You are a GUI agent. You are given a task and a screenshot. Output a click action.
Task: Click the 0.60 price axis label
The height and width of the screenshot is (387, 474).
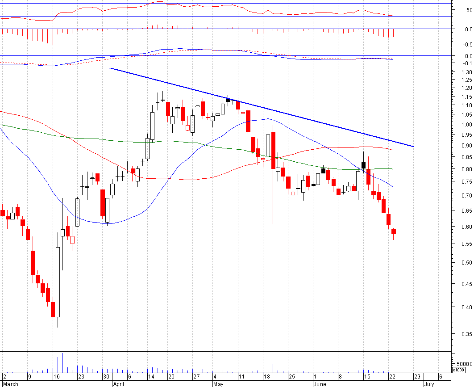point(467,227)
